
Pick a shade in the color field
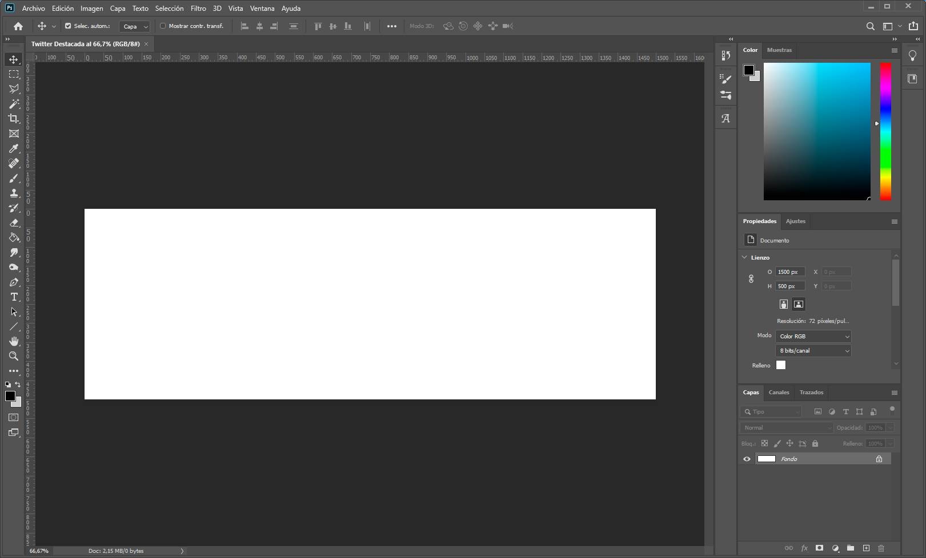click(817, 131)
